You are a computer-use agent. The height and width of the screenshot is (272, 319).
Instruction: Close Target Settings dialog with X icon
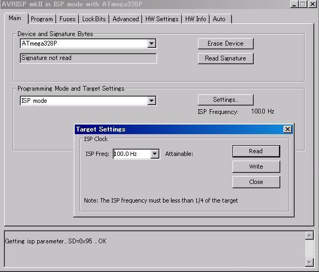[x=288, y=129]
